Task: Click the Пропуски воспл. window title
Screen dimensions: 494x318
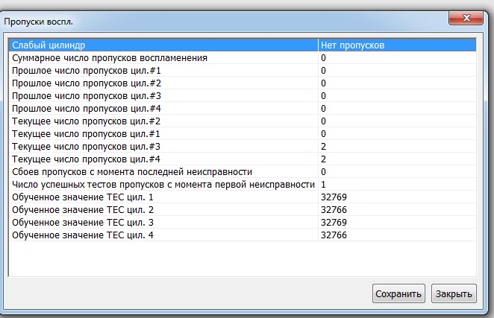Action: click(38, 22)
